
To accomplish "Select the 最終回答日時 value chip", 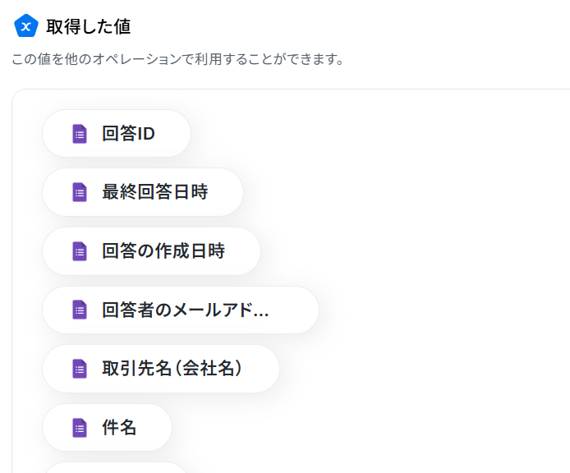I will [143, 192].
